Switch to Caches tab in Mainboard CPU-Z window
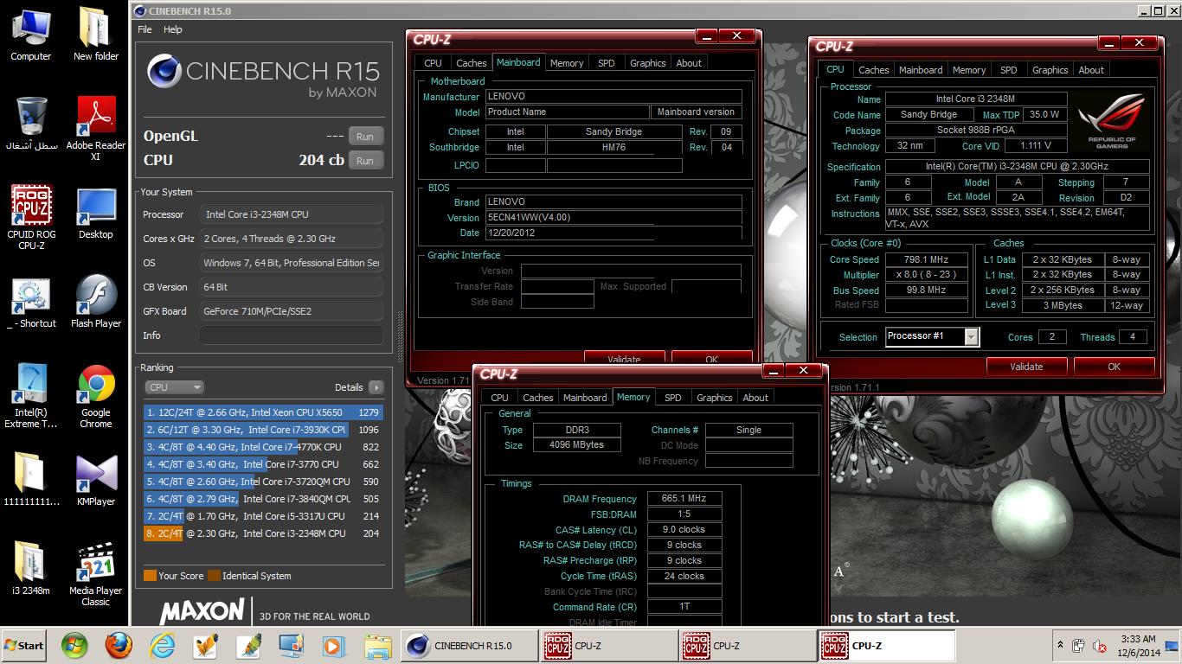Screen dimensions: 1182x664 (x=472, y=63)
